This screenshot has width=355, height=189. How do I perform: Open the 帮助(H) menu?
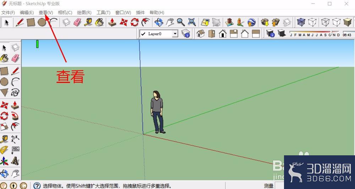click(x=157, y=13)
